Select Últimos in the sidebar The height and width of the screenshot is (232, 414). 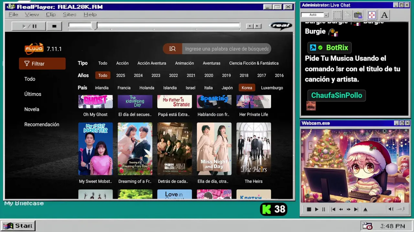33,94
